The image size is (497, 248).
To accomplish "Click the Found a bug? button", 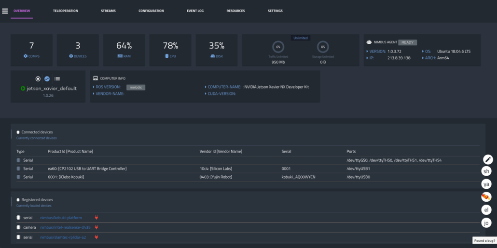I will [x=484, y=240].
